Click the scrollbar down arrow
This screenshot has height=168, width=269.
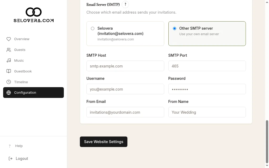pos(267,166)
